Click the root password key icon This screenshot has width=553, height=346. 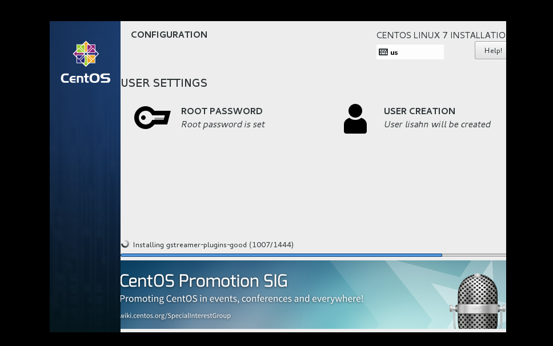tap(153, 117)
